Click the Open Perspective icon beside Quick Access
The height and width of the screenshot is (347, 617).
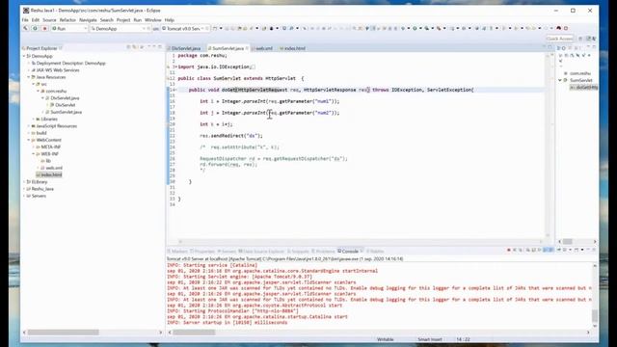[580, 39]
